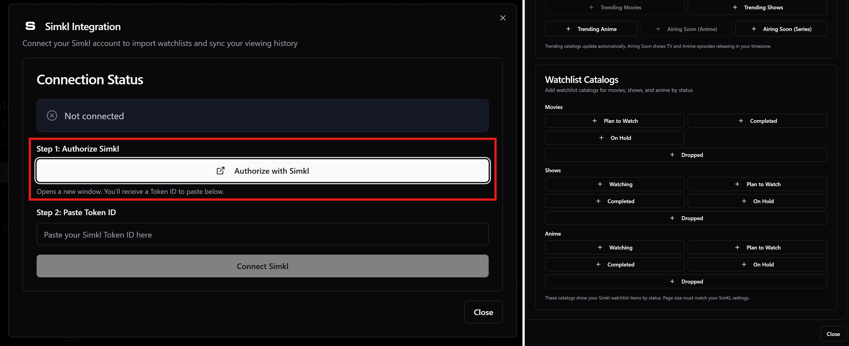Click plus icon beside Shows On Hold
The image size is (849, 346).
[744, 201]
